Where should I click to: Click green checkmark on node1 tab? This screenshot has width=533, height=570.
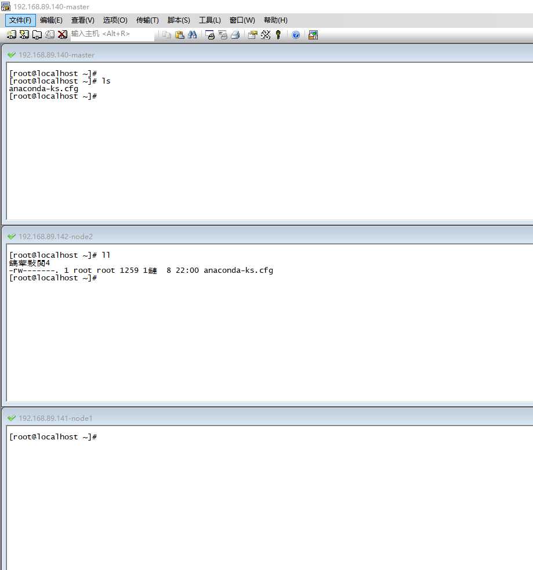pyautogui.click(x=11, y=419)
